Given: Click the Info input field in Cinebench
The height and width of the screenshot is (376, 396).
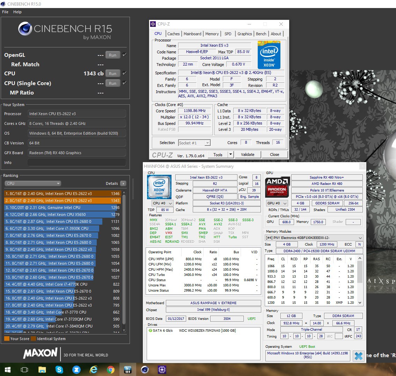Looking at the screenshot, I should [76, 163].
